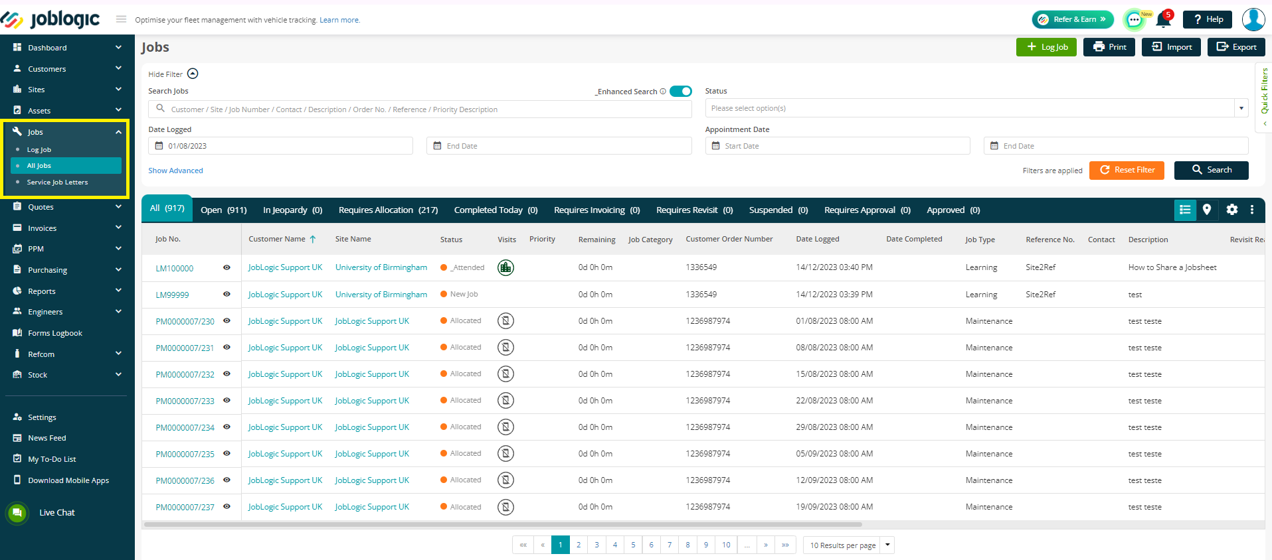1272x560 pixels.
Task: Open grid settings gear icon
Action: tap(1232, 210)
